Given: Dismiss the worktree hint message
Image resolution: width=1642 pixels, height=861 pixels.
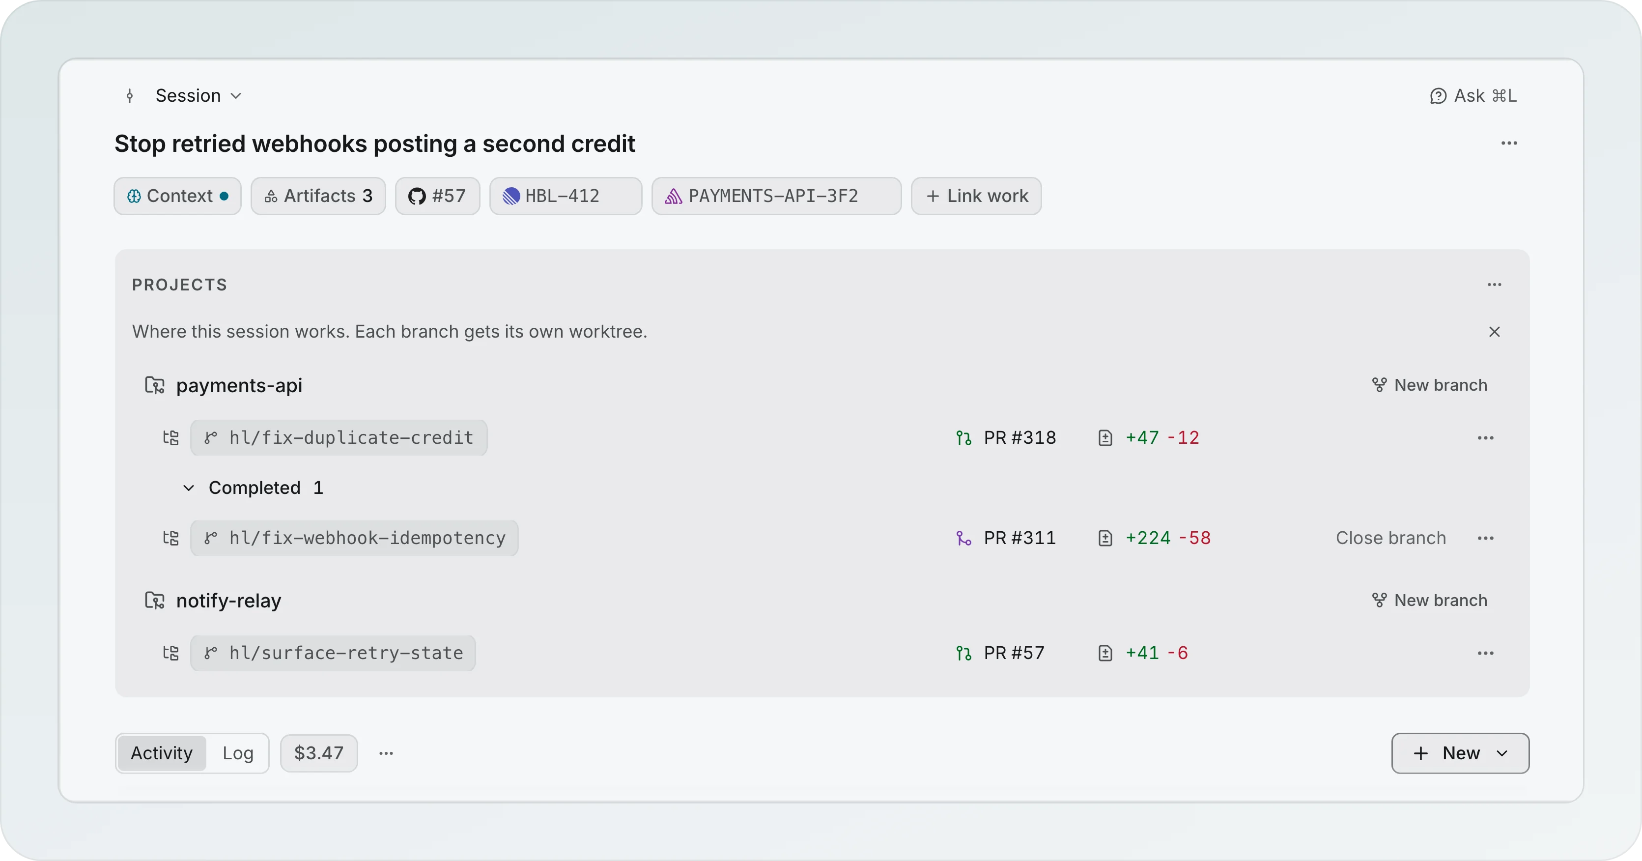Looking at the screenshot, I should (1494, 332).
